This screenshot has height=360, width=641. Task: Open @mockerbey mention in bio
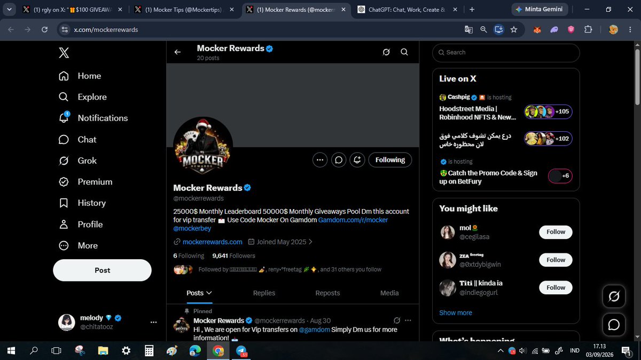(192, 228)
